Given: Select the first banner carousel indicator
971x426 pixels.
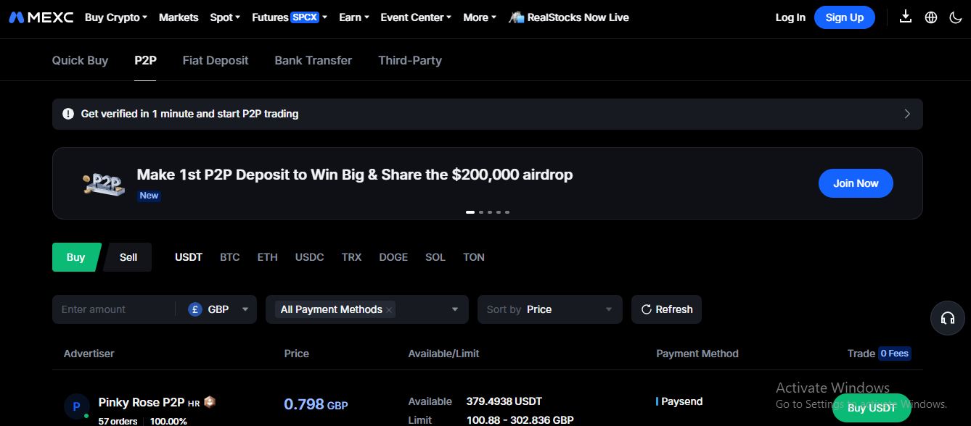Looking at the screenshot, I should click(x=470, y=212).
